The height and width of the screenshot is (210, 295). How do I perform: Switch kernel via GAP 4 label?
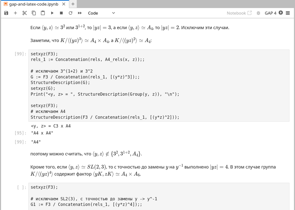[x=271, y=13]
